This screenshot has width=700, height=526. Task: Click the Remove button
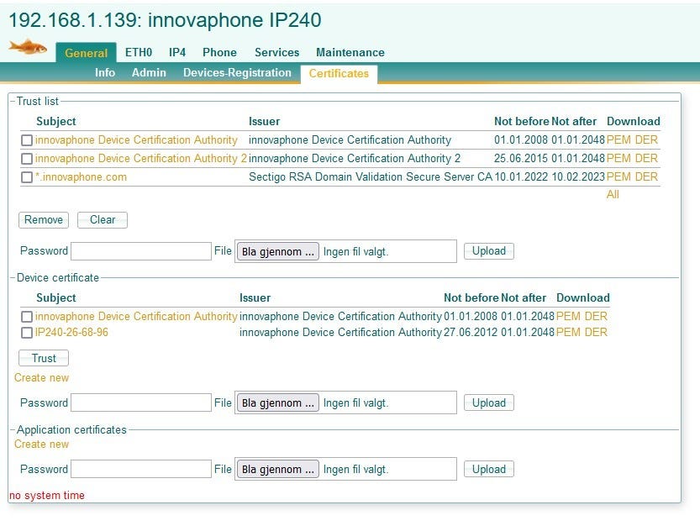point(44,219)
